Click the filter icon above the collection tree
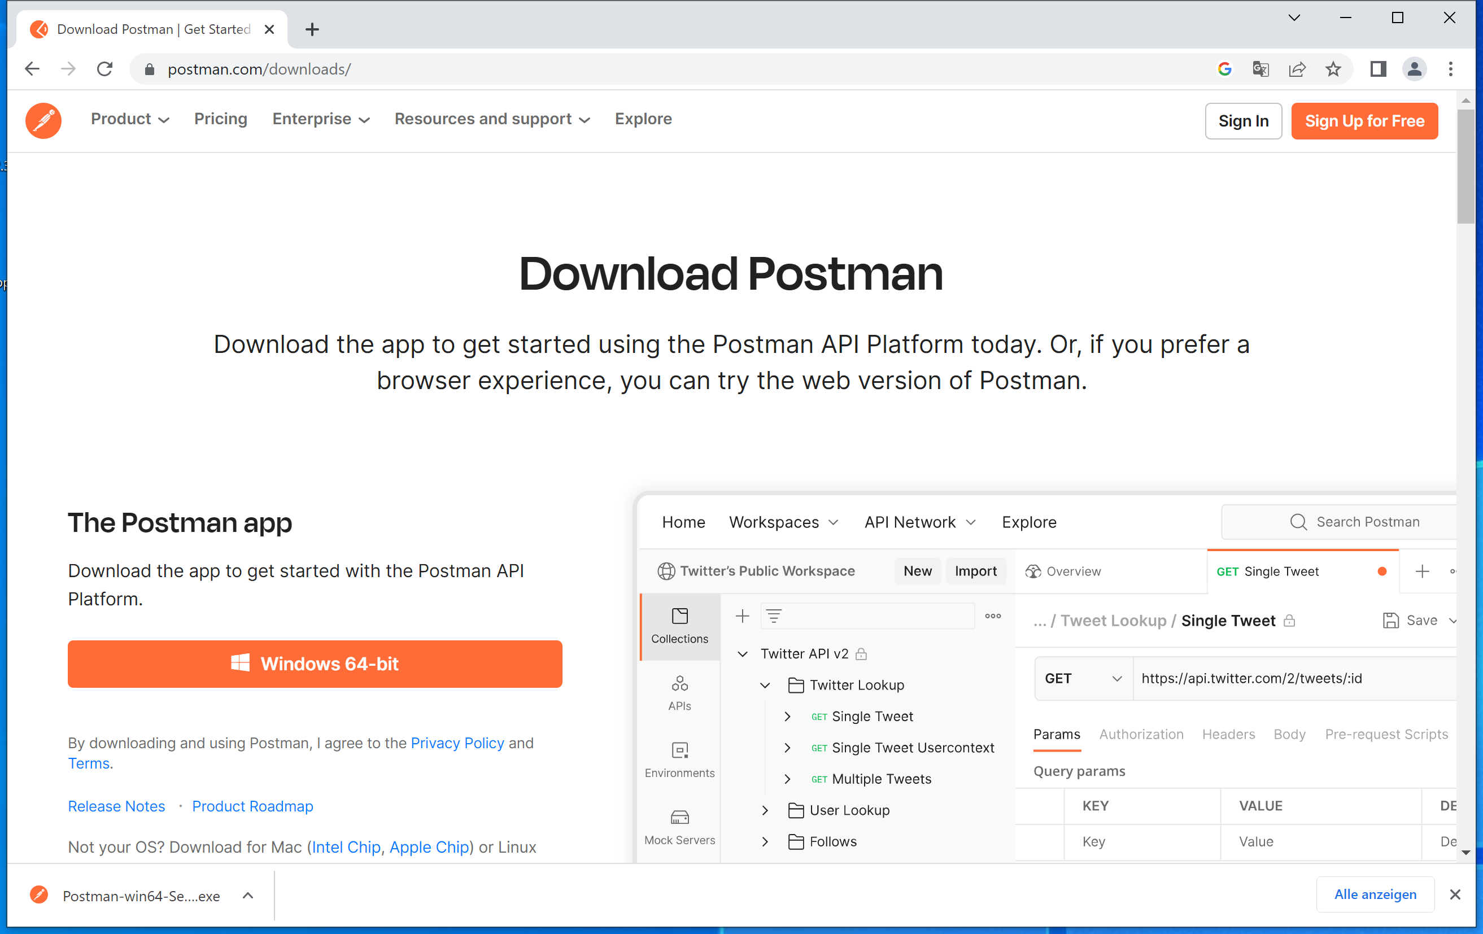The height and width of the screenshot is (934, 1483). point(774,615)
